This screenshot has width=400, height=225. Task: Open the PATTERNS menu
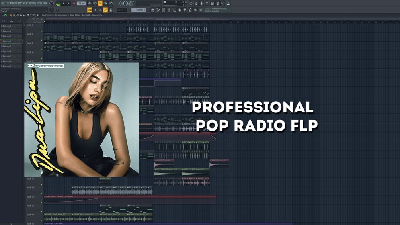tap(18, 3)
